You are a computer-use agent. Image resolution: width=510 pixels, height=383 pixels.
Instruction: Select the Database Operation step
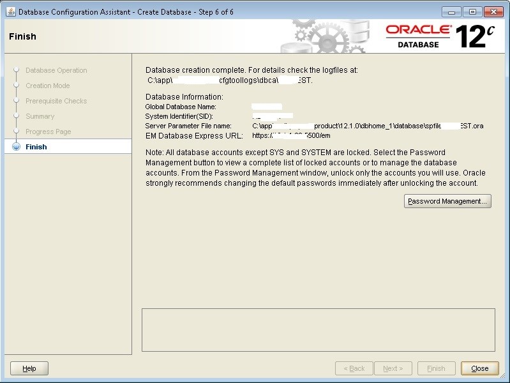(56, 70)
